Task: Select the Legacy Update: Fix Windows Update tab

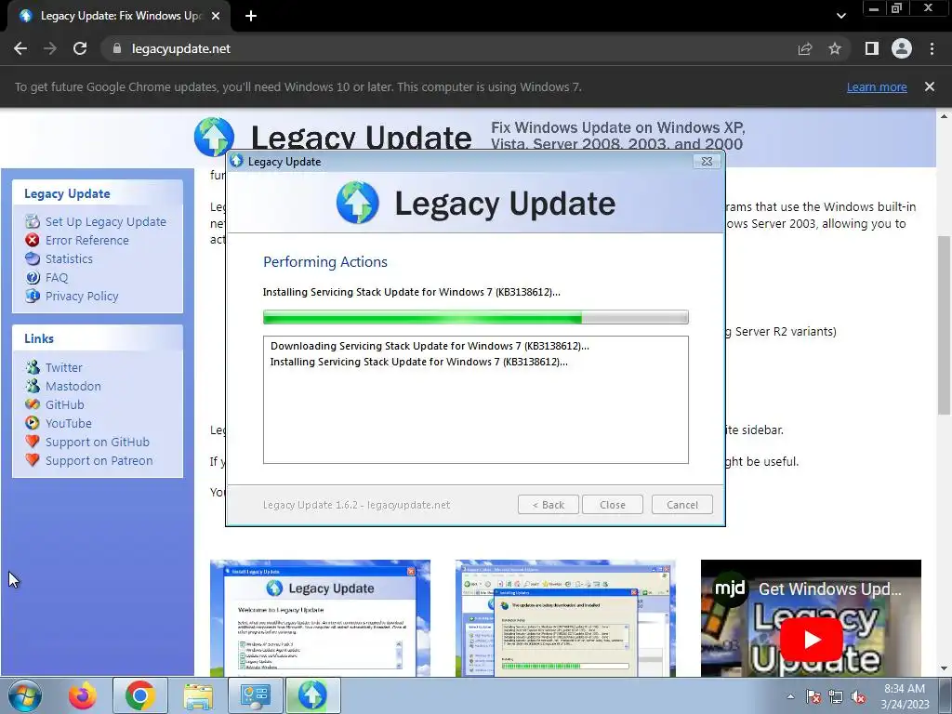Action: [120, 16]
